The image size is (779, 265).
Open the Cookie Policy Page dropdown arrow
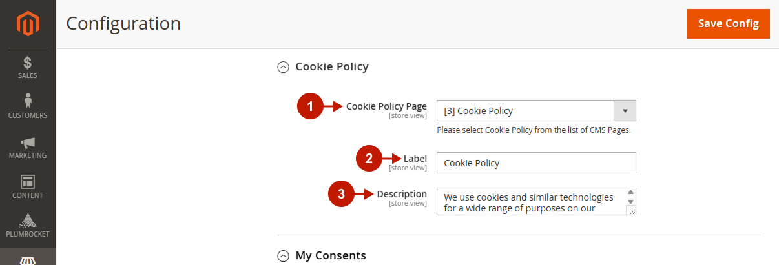[x=625, y=111]
